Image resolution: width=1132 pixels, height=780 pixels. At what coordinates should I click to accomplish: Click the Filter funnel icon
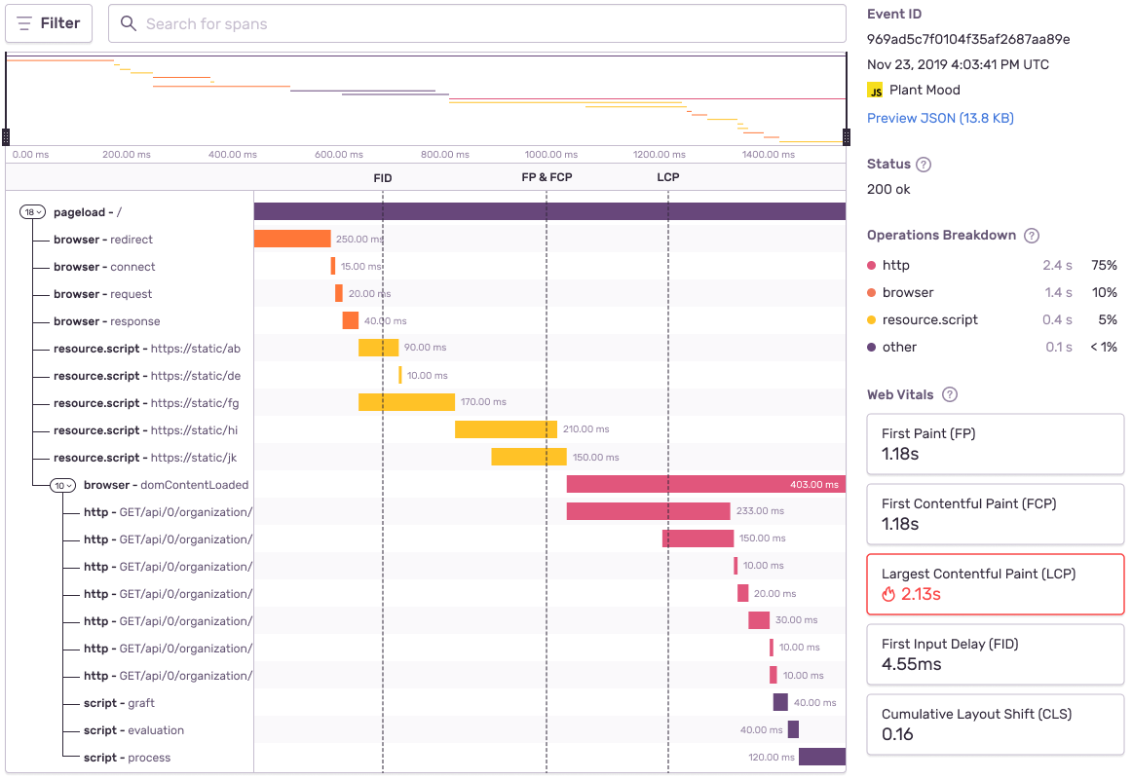tap(24, 23)
